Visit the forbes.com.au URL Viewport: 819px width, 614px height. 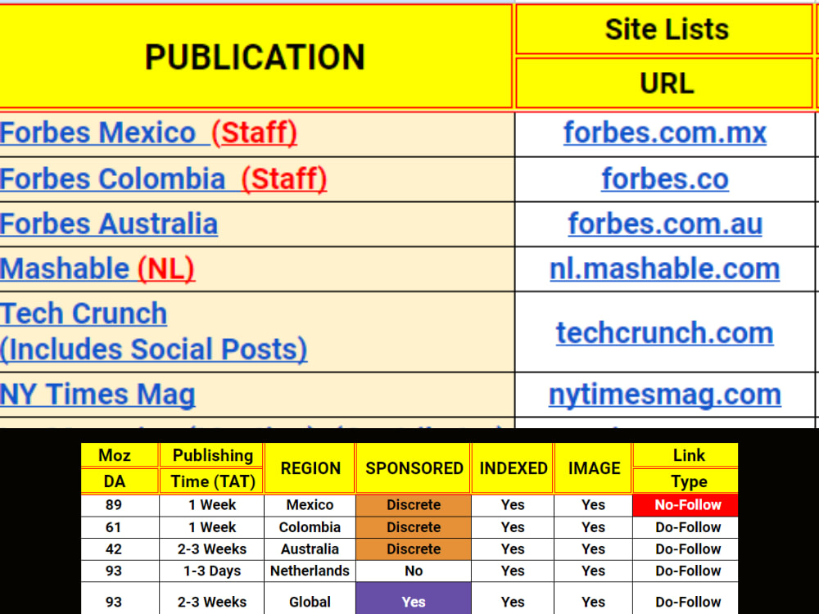coord(665,223)
